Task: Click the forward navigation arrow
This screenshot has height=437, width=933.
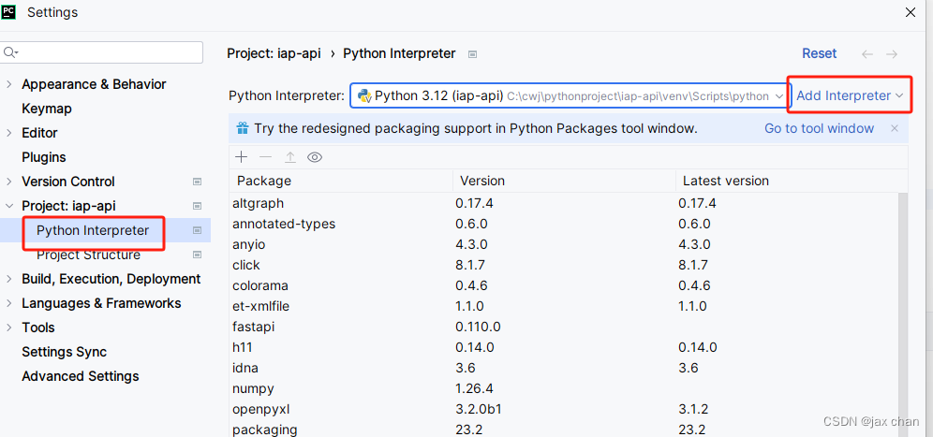Action: click(892, 54)
